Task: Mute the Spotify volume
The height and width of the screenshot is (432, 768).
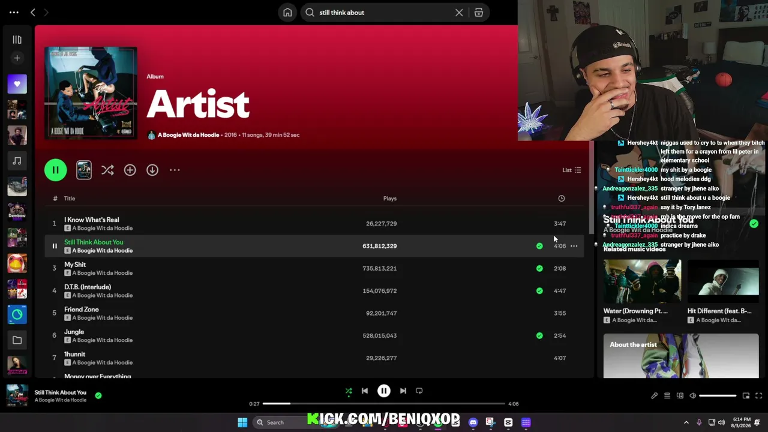Action: click(x=692, y=396)
